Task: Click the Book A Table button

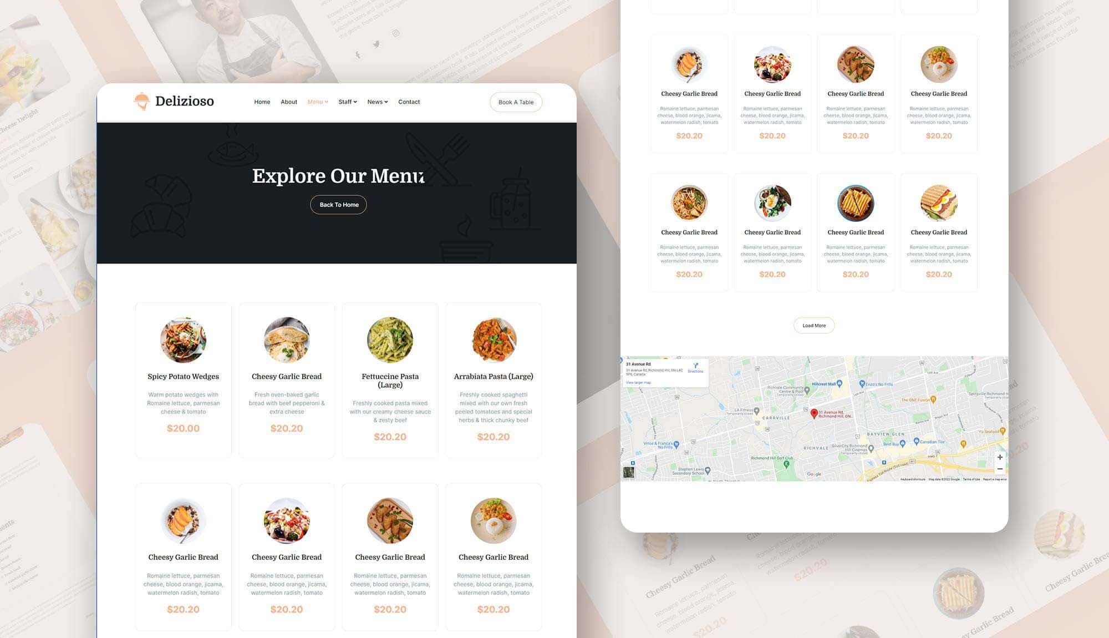Action: tap(516, 102)
